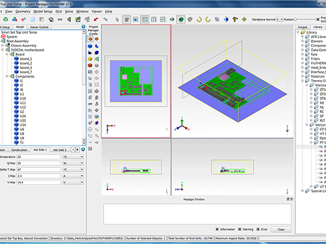
Task: Switch to the Hot Side 2 tab
Action: [x=60, y=150]
